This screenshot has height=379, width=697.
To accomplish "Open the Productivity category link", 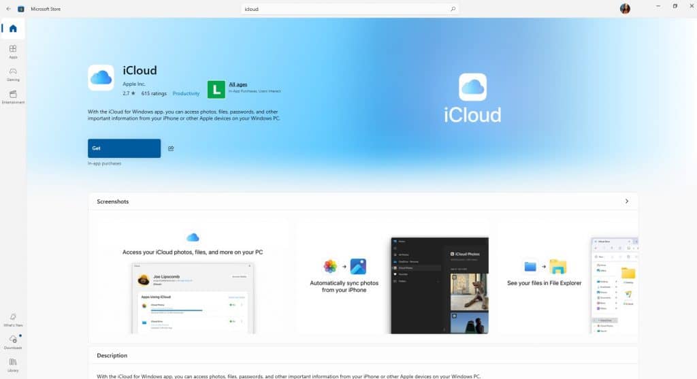I will (186, 94).
